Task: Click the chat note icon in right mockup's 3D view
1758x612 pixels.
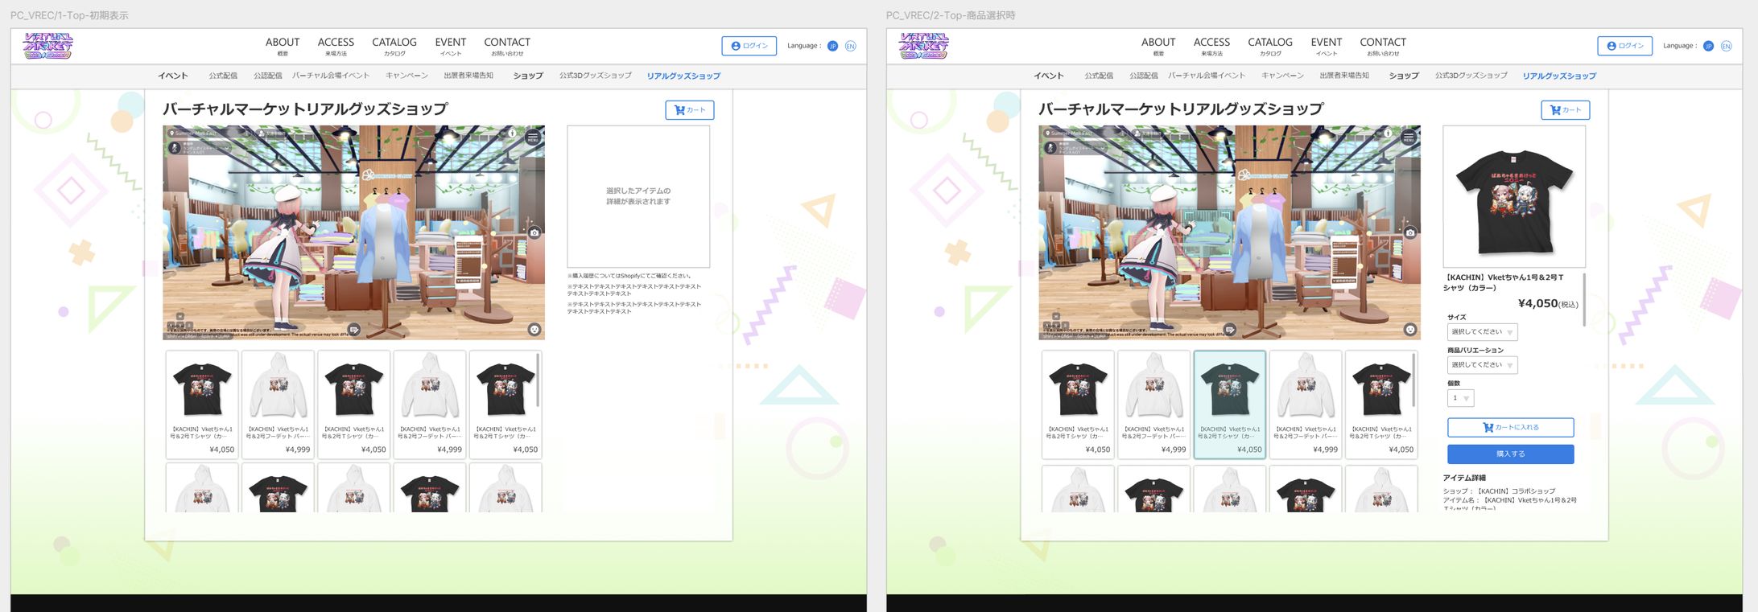Action: click(1230, 330)
